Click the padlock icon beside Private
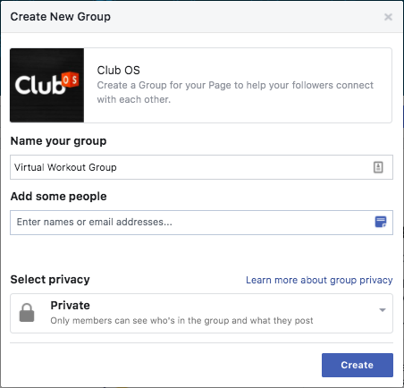 click(27, 313)
